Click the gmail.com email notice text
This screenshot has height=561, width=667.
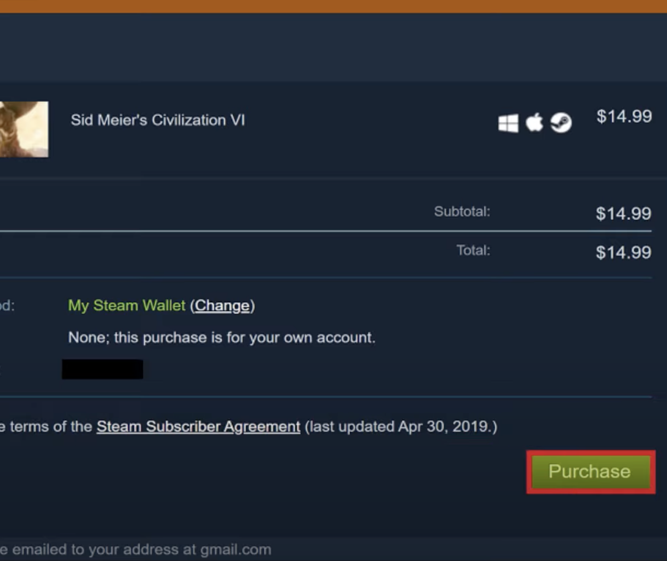click(x=135, y=549)
